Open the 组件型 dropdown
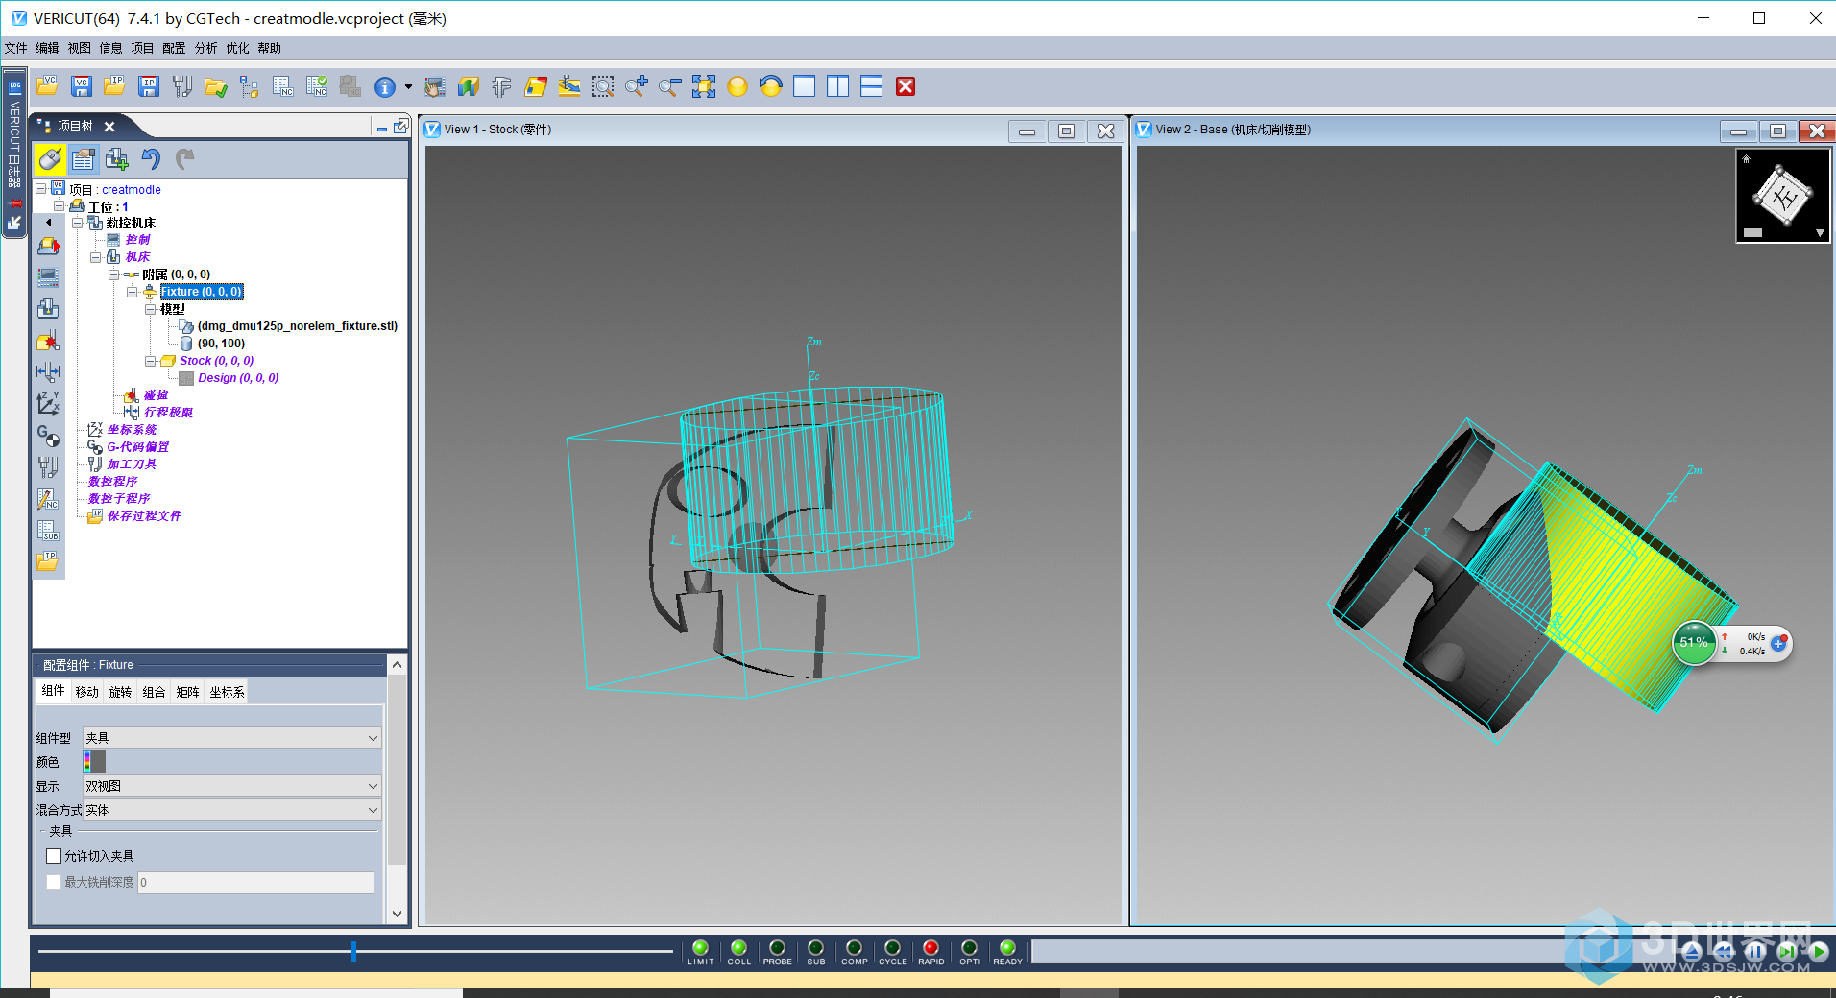 pos(232,738)
